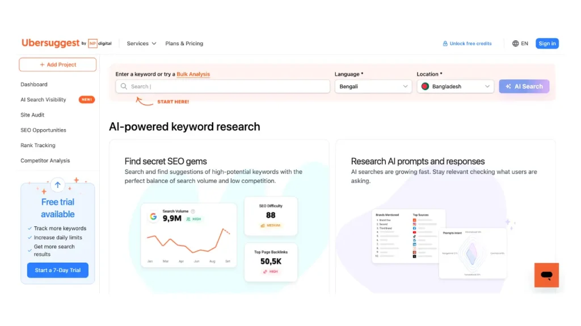The height and width of the screenshot is (326, 581).
Task: Click the NEW! badge in sidebar
Action: [x=87, y=100]
